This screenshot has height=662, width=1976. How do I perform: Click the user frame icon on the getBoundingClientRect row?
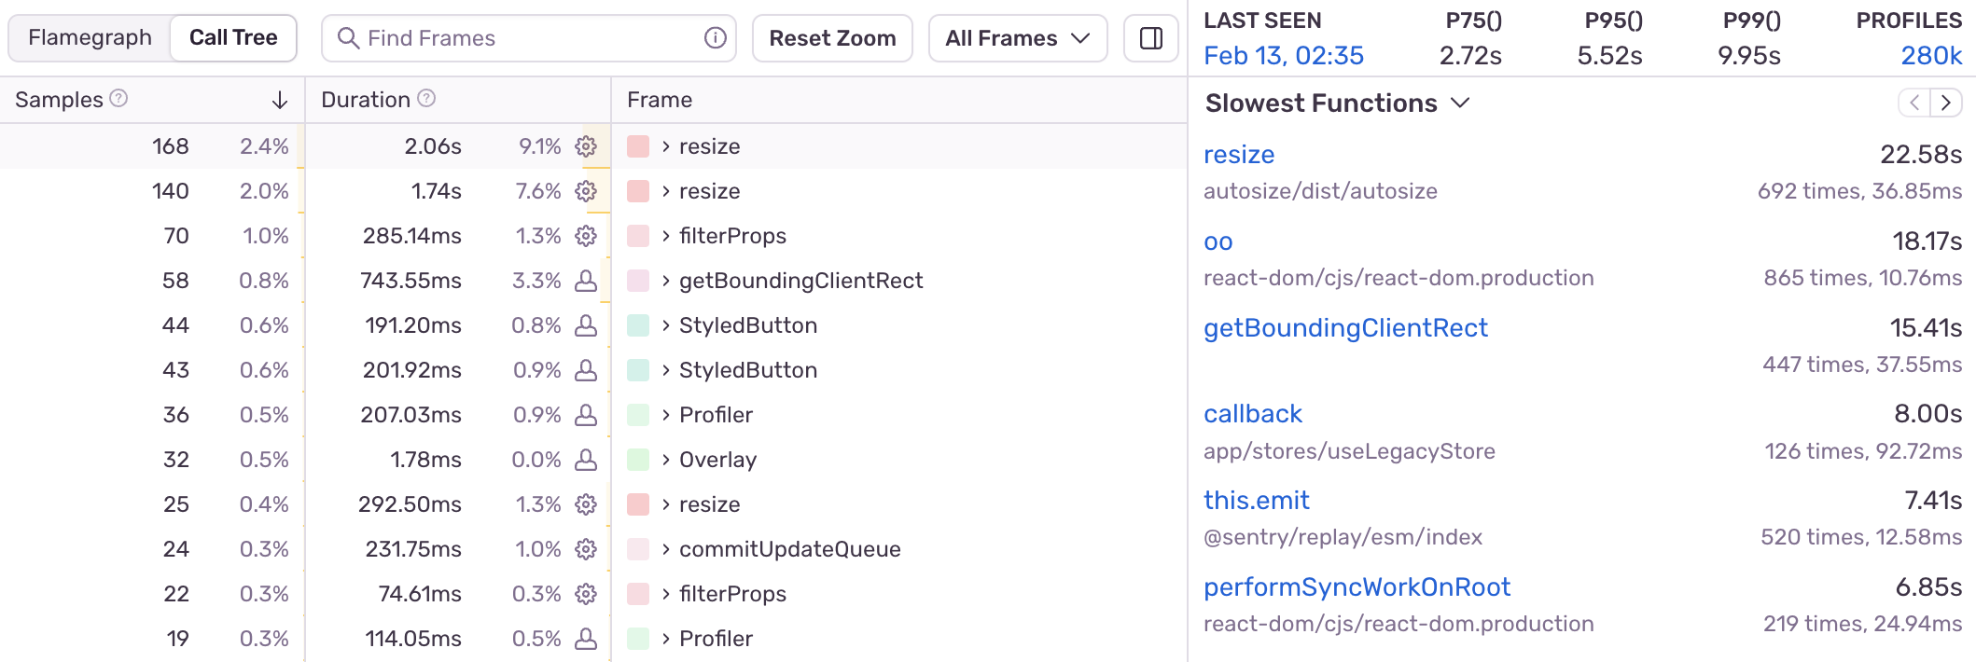586,281
